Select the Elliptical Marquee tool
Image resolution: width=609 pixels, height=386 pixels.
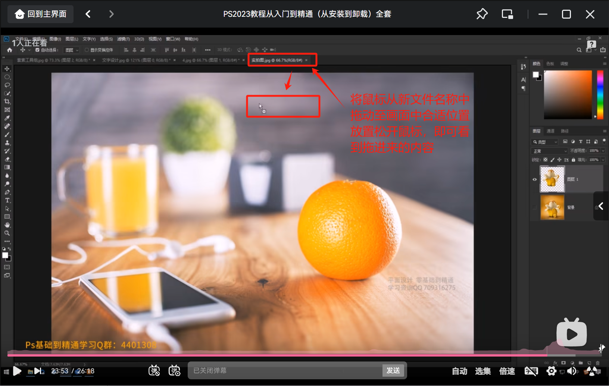point(7,77)
